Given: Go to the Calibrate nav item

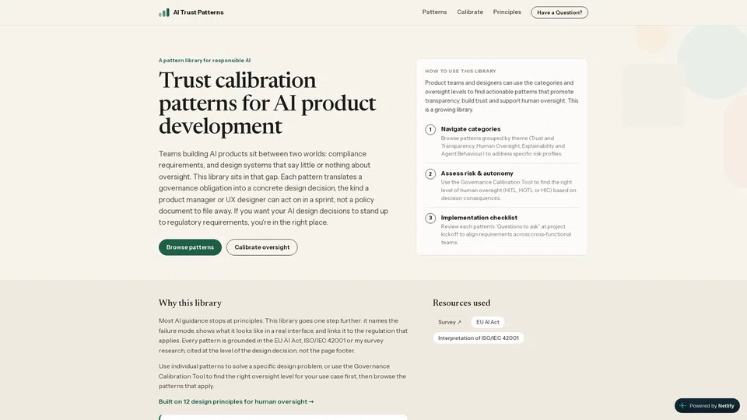Looking at the screenshot, I should pos(470,12).
